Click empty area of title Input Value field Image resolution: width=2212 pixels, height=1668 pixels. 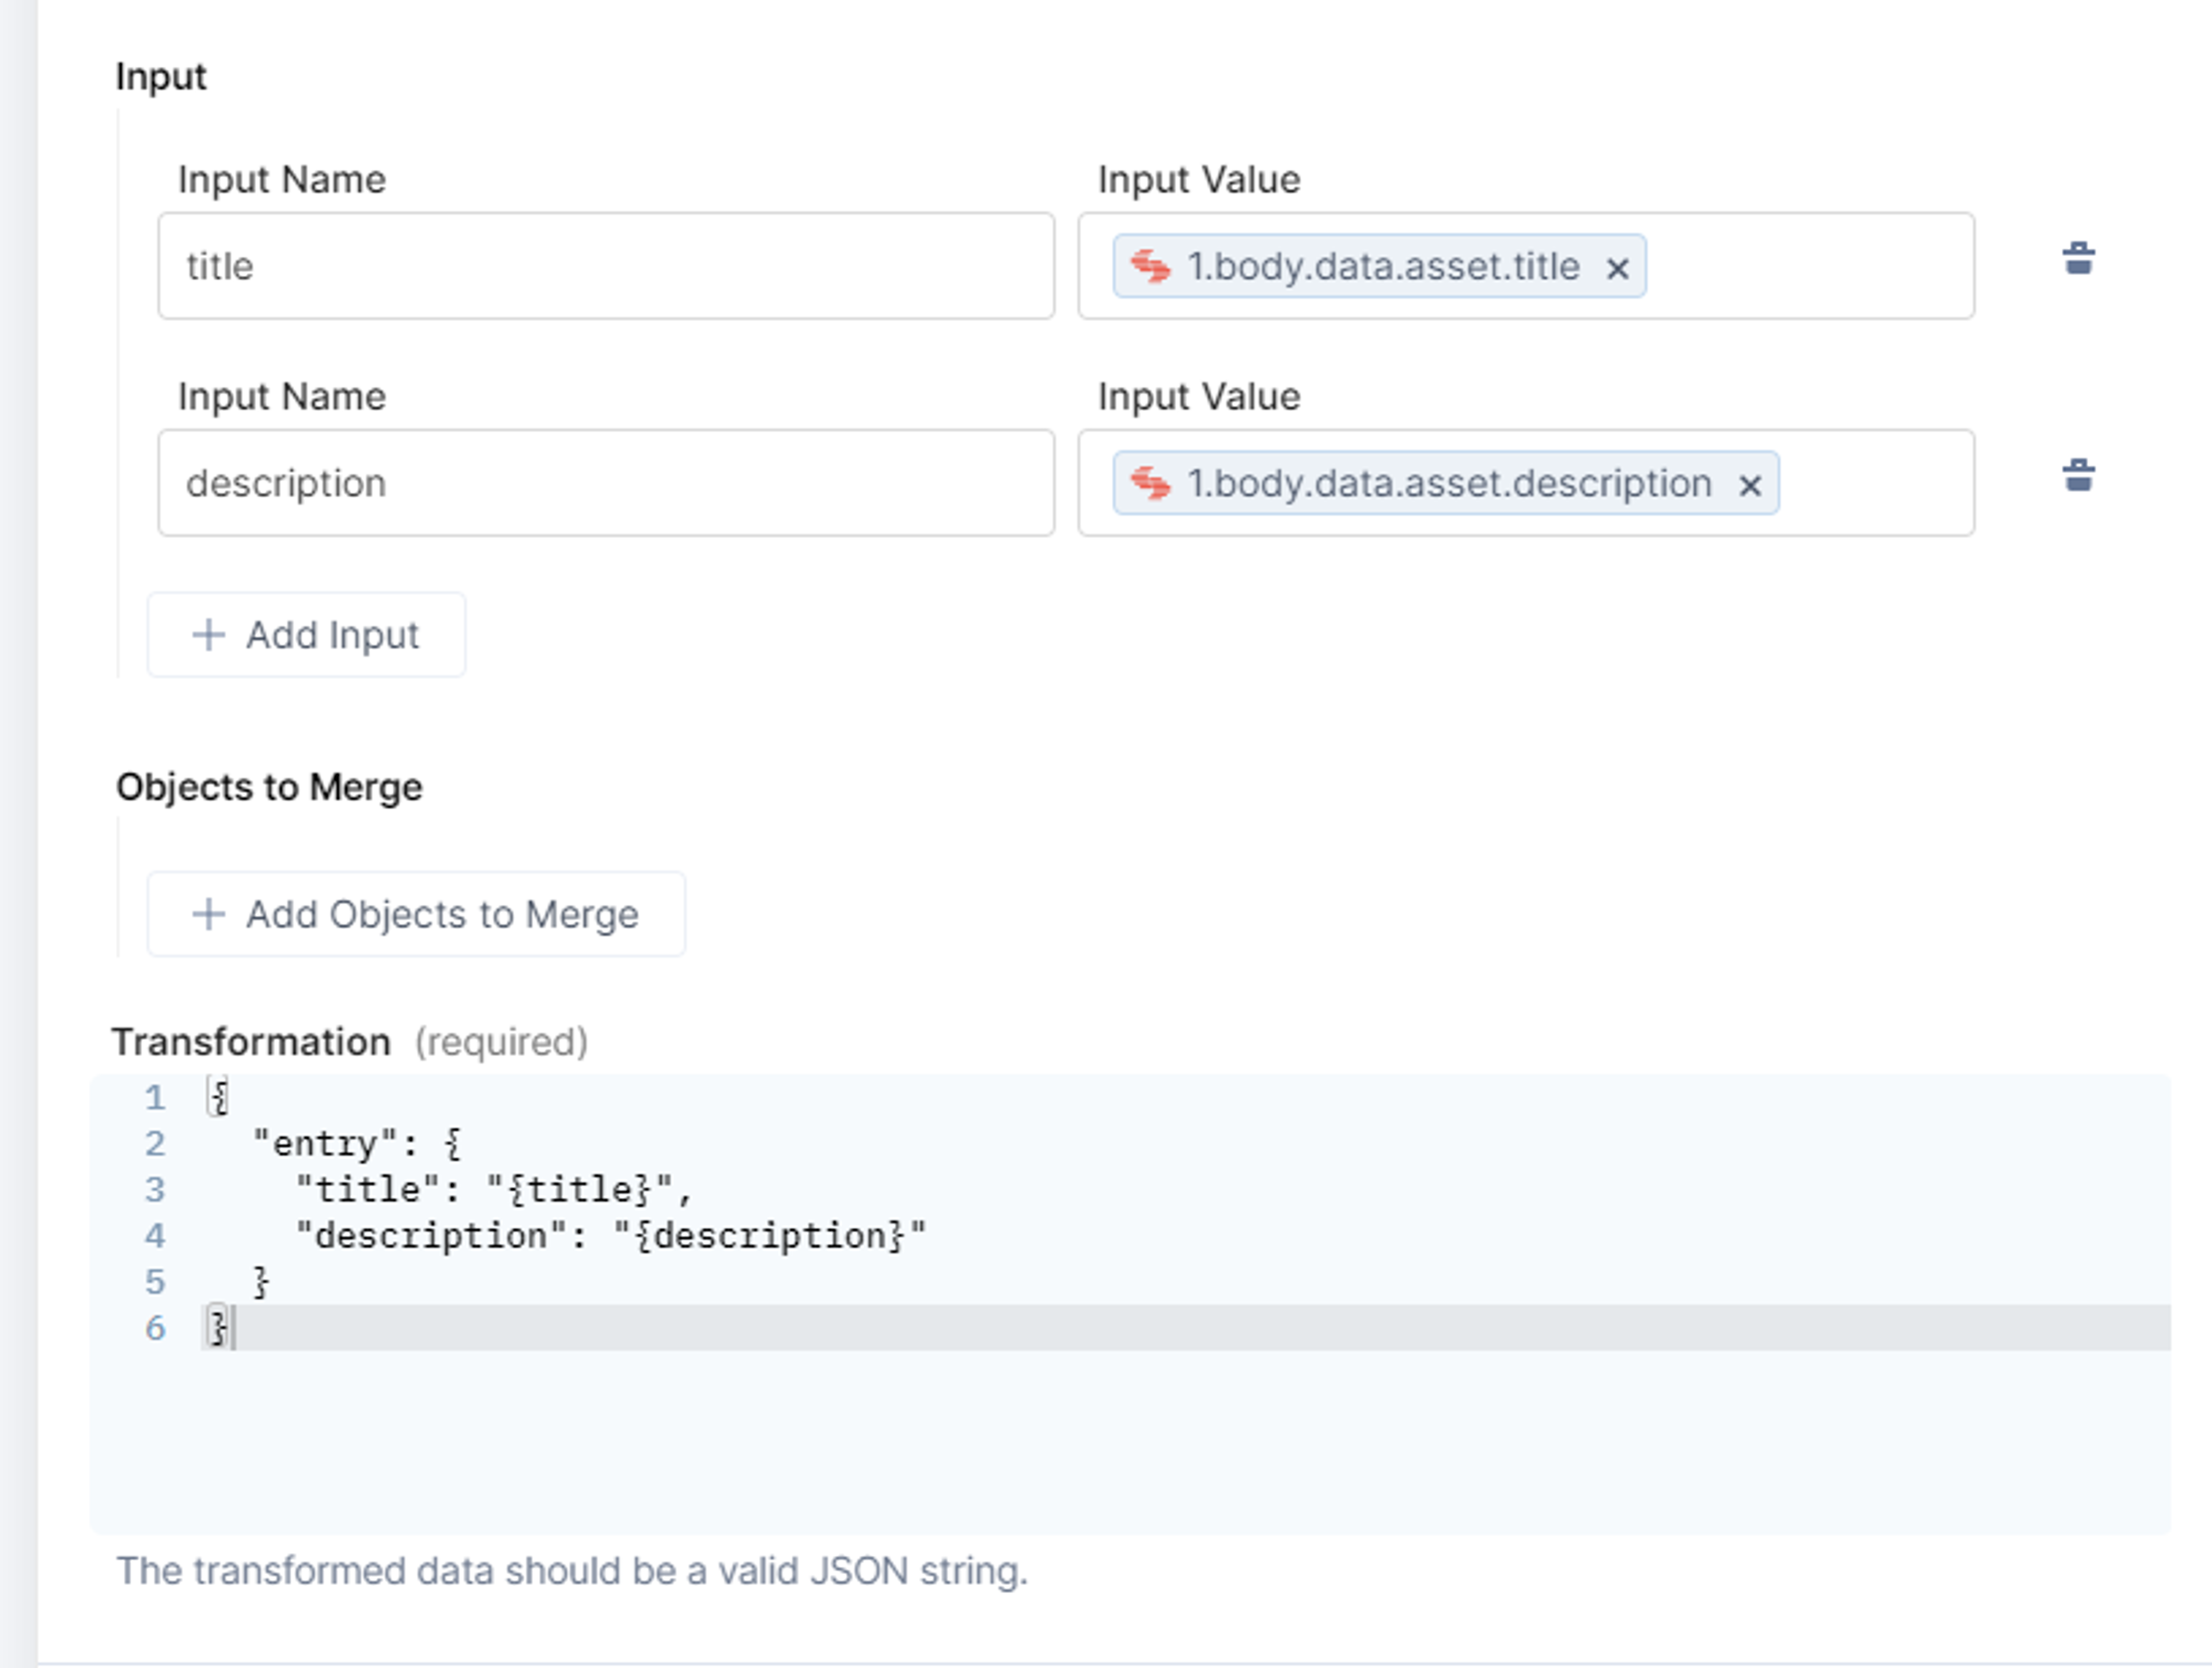(x=1810, y=266)
